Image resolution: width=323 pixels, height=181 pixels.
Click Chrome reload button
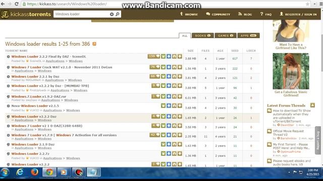[17, 4]
